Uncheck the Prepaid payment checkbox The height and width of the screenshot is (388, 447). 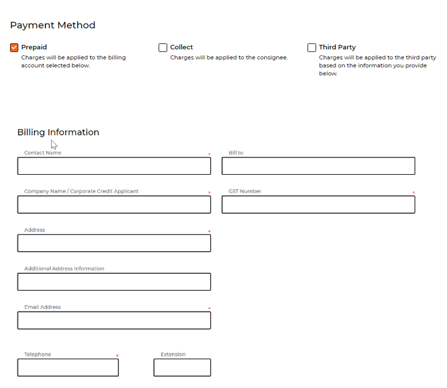tap(14, 48)
